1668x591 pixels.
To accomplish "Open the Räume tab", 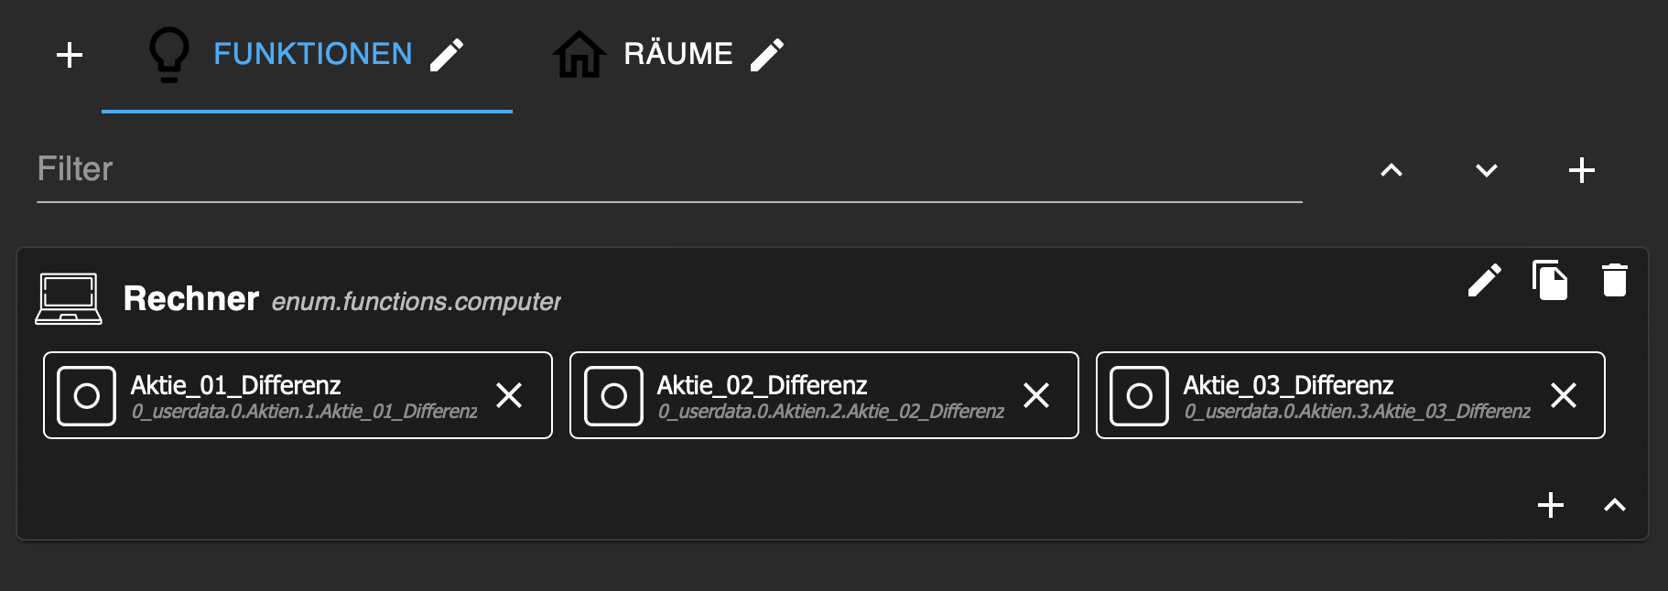I will point(677,55).
